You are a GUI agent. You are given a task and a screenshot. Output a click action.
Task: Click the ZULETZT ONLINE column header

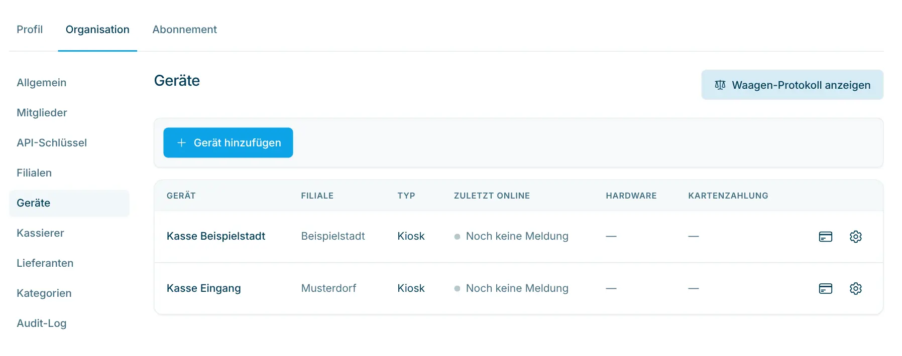[492, 196]
